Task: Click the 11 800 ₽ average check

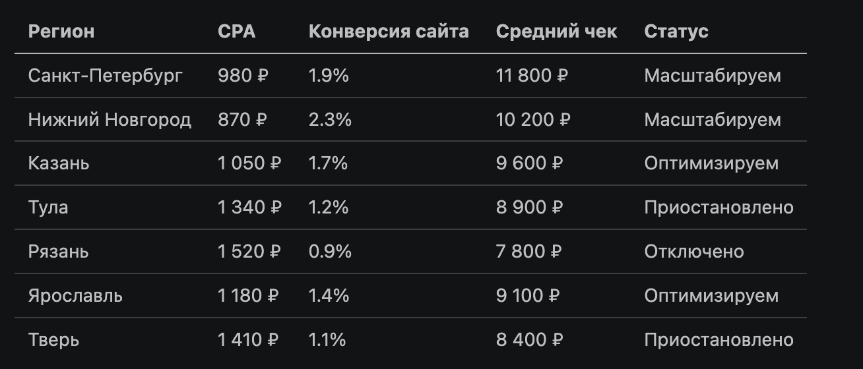Action: [x=532, y=76]
